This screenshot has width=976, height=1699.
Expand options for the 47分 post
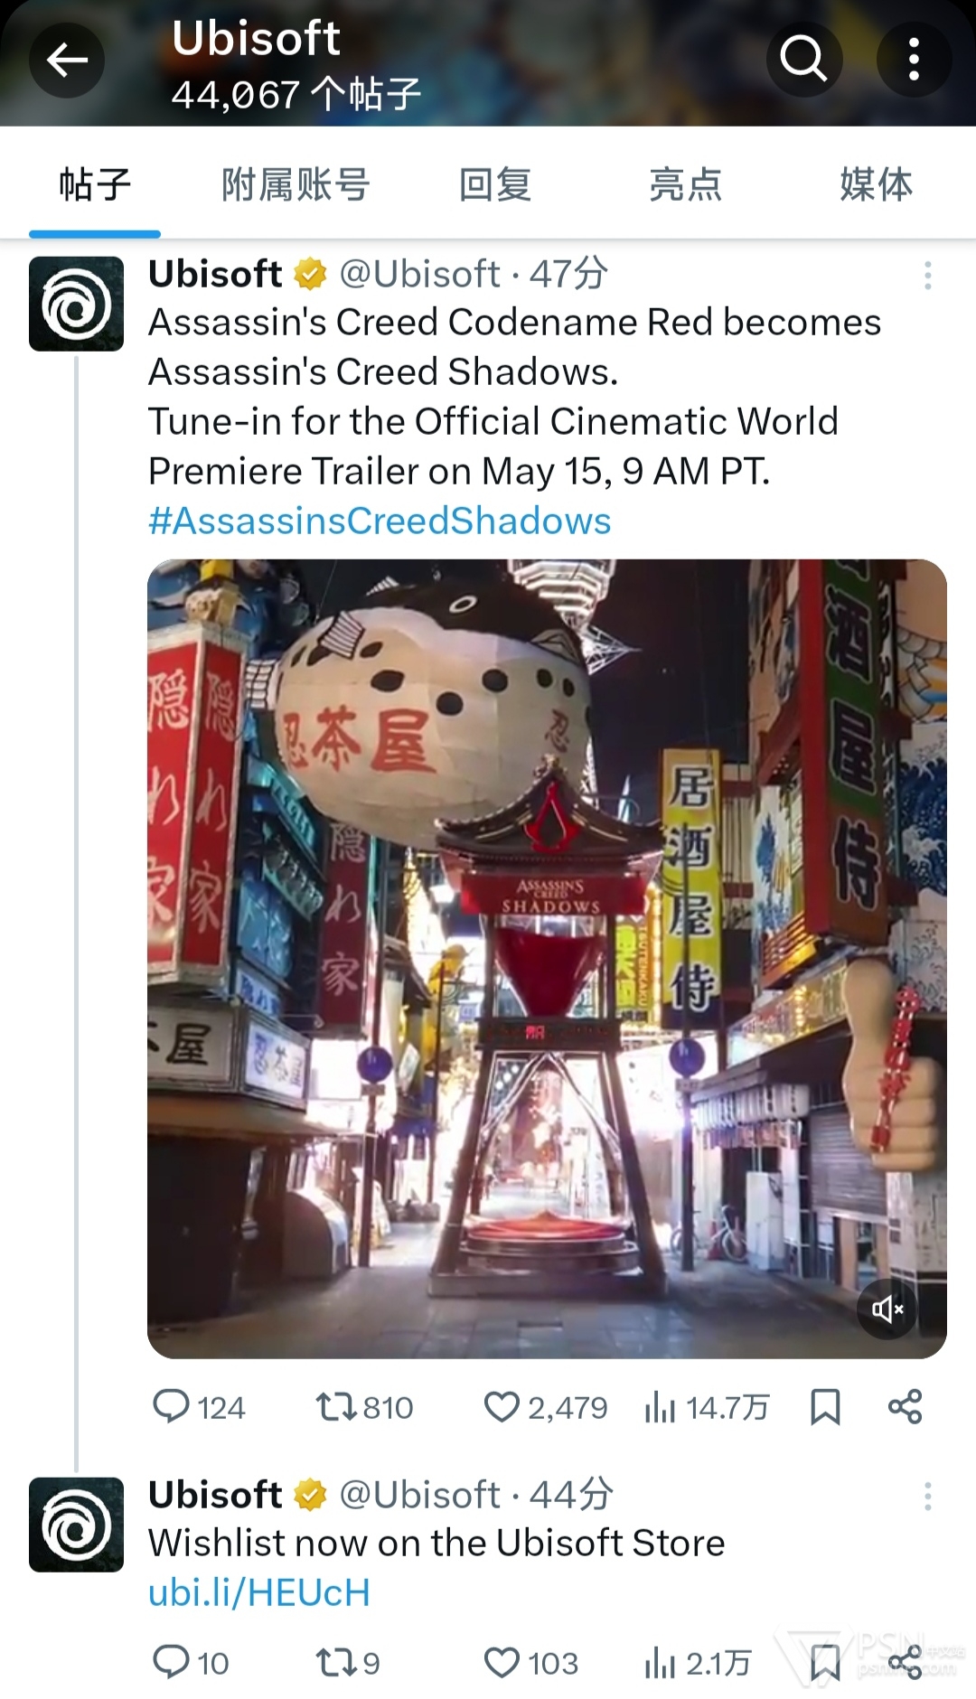point(927,276)
